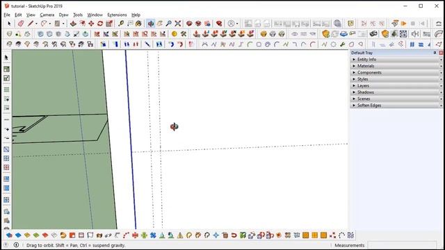The image size is (445, 250).
Task: Open the View menu
Action: click(31, 15)
